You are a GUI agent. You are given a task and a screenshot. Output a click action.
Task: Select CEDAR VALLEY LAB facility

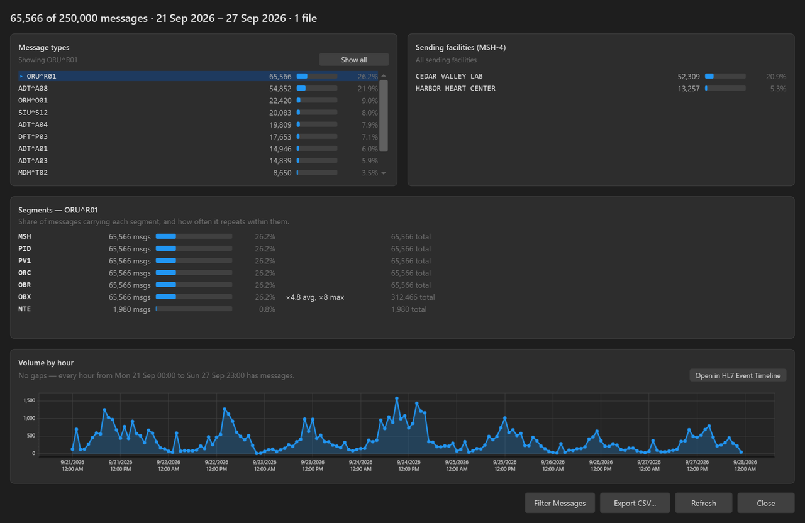click(x=601, y=76)
